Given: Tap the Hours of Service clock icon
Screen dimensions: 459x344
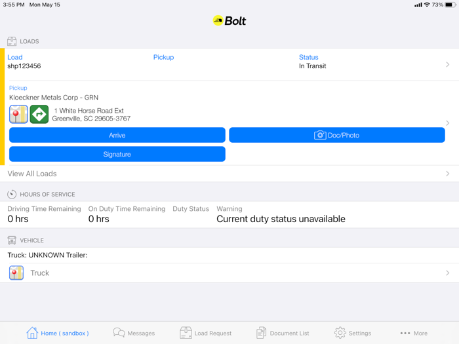Looking at the screenshot, I should coord(12,194).
